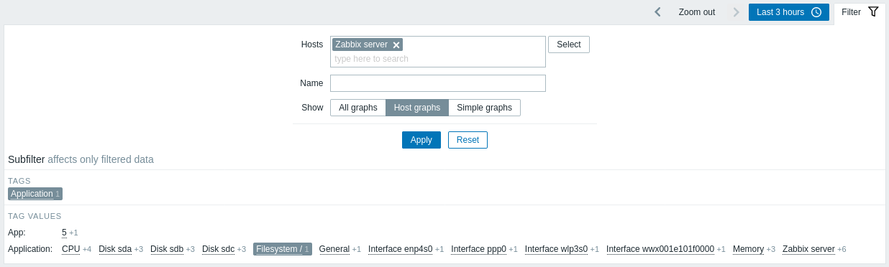Reset the filter form

[468, 140]
